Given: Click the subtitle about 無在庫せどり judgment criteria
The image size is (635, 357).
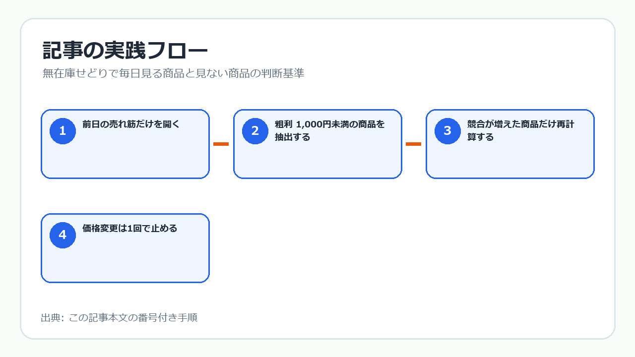Looking at the screenshot, I should click(173, 73).
